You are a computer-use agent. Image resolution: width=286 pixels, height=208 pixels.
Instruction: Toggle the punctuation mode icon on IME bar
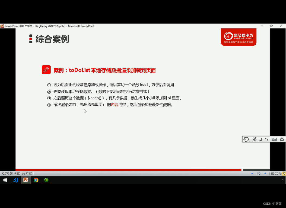coord(267,139)
